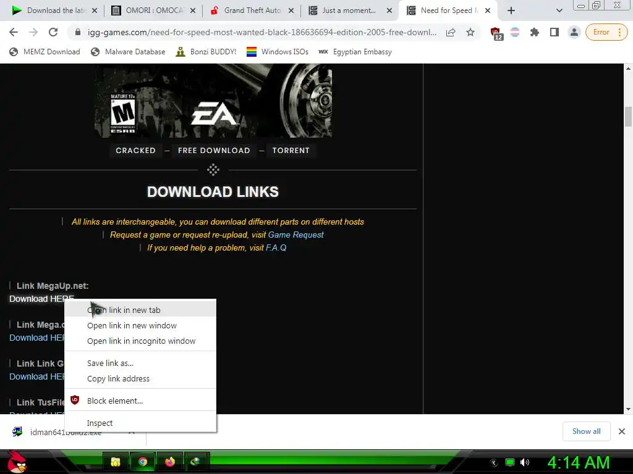Close the downloads bar
The width and height of the screenshot is (633, 474).
(x=622, y=431)
